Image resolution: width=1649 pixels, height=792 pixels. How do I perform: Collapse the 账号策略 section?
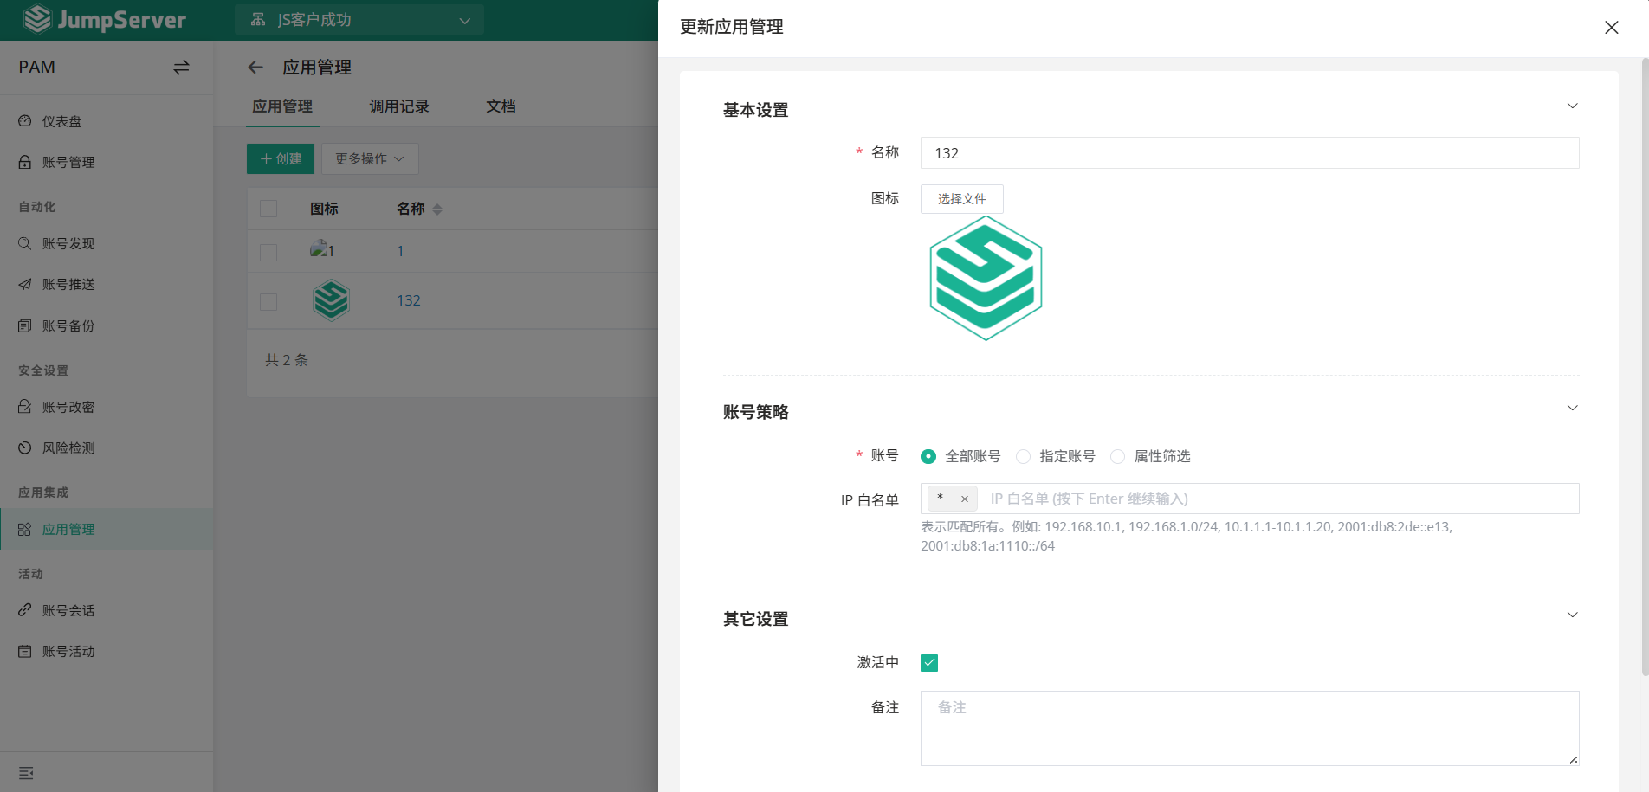[1572, 408]
